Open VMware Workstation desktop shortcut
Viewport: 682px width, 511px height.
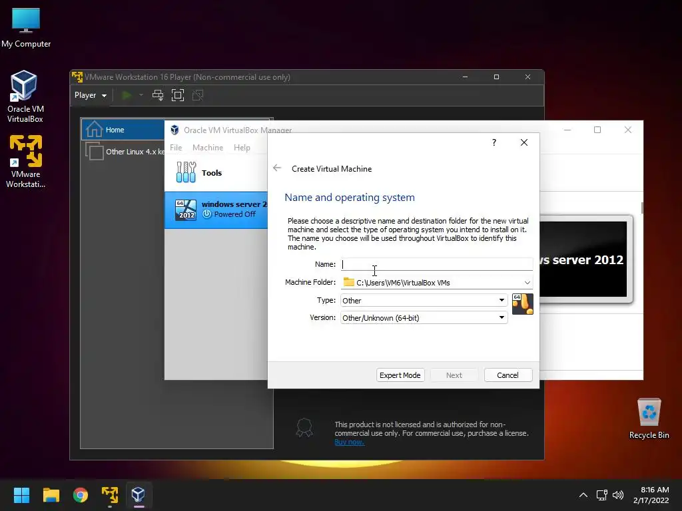[x=26, y=161]
